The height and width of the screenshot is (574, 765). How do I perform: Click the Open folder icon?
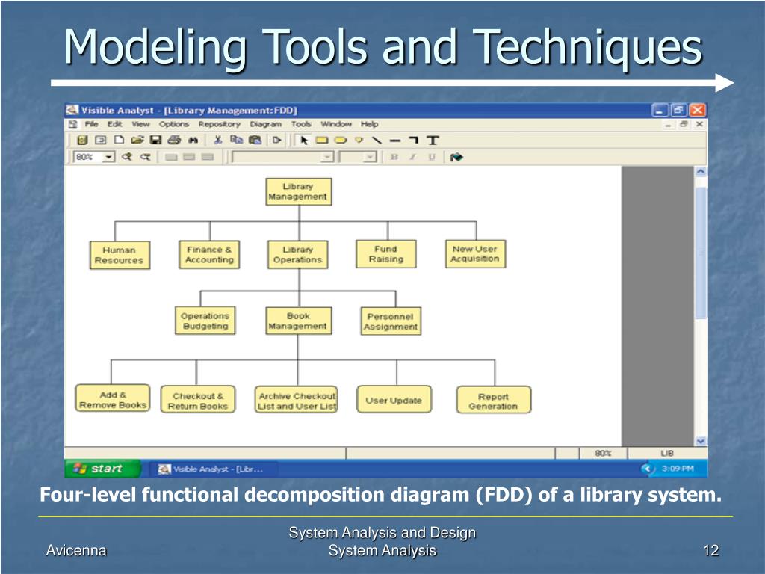click(x=137, y=140)
